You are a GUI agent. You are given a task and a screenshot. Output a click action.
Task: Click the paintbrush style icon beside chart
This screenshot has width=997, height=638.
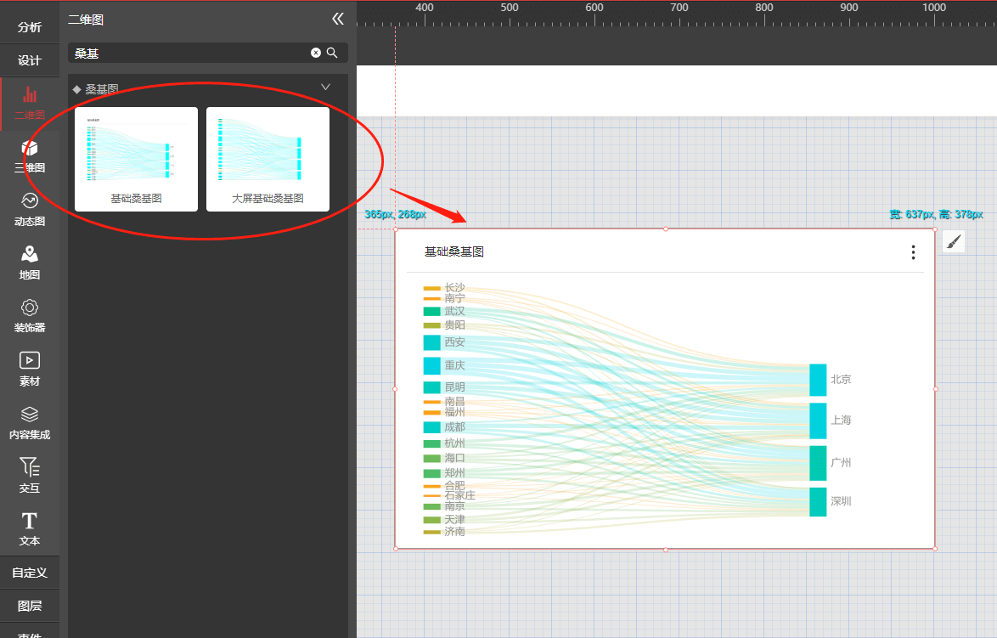pyautogui.click(x=954, y=242)
